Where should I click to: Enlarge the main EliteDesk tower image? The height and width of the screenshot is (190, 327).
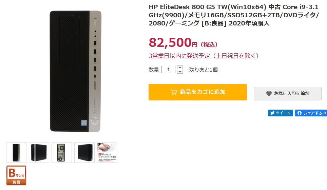(x=76, y=71)
